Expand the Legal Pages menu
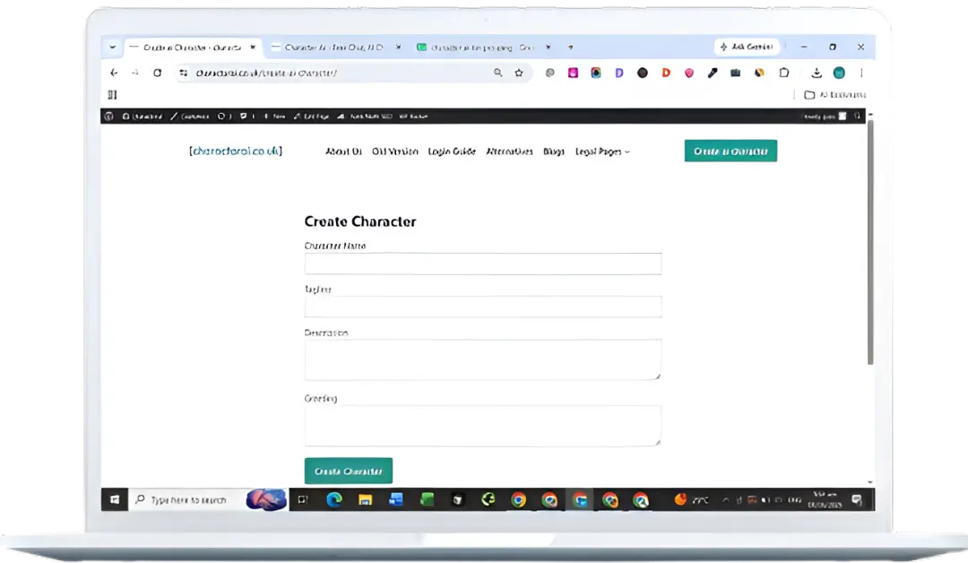968x563 pixels. pos(602,152)
